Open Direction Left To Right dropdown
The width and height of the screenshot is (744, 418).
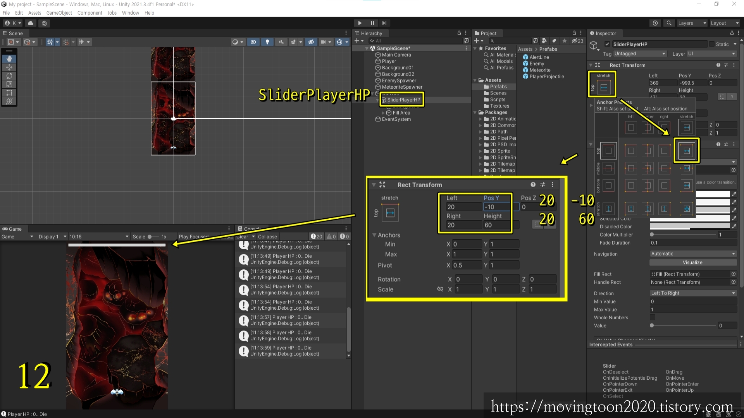693,293
